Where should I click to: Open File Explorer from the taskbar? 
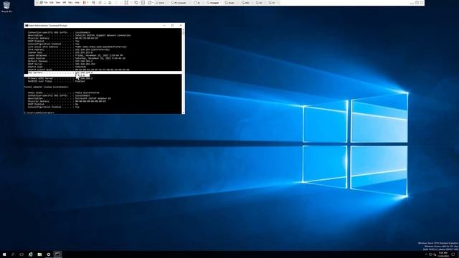pyautogui.click(x=39, y=254)
